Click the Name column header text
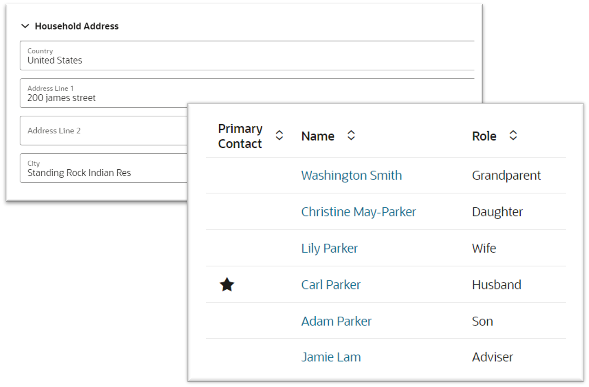589x387 pixels. click(x=317, y=136)
